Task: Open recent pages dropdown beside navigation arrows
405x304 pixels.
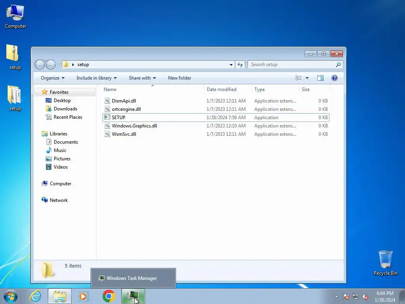Action: tap(59, 65)
